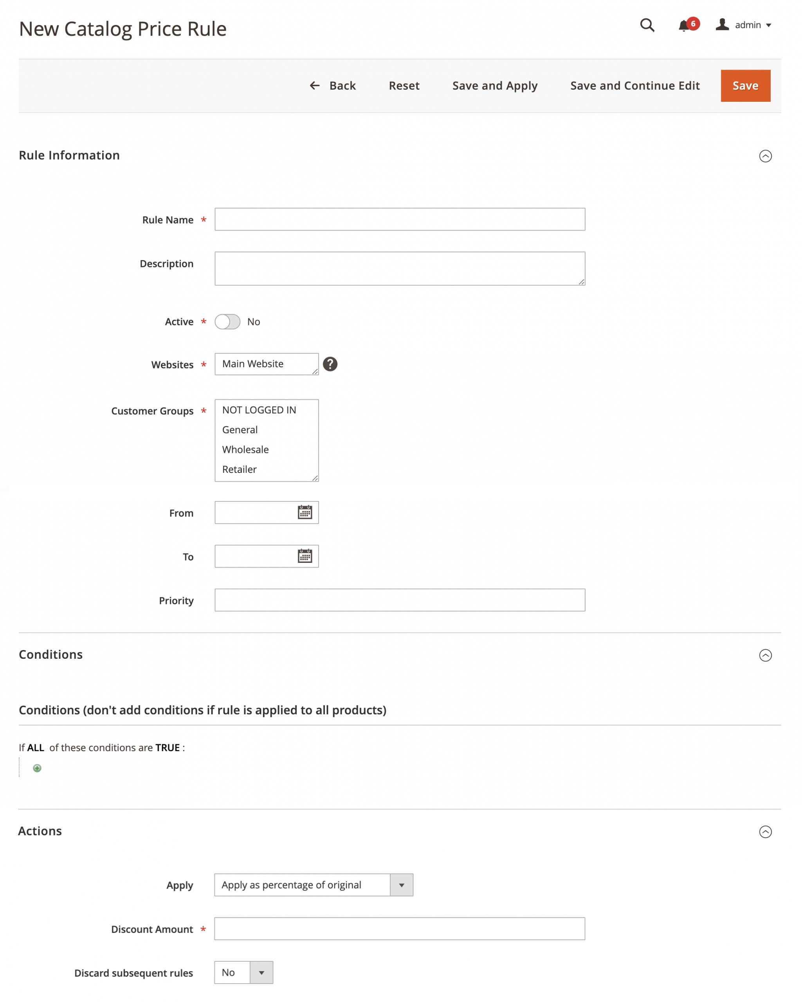Viewport: 802px width, 1002px height.
Task: Select Wholesale from Customer Groups list
Action: click(245, 449)
